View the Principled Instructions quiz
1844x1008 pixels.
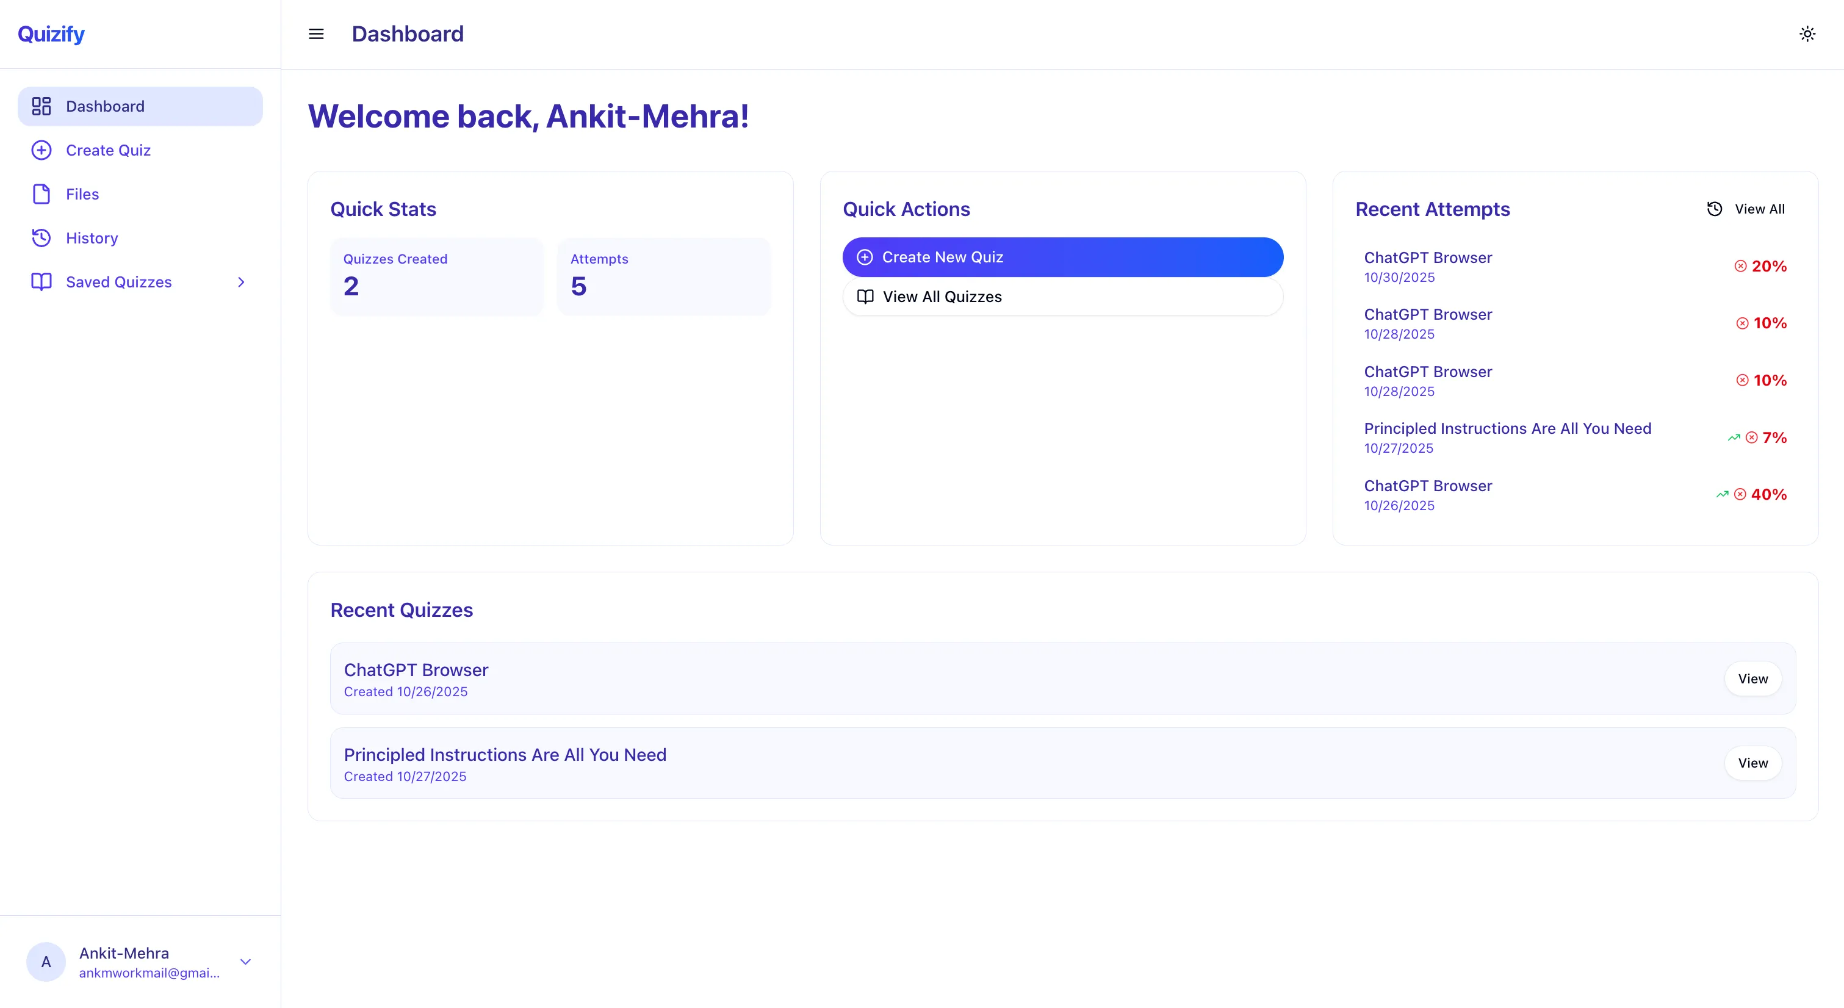[x=1752, y=763]
